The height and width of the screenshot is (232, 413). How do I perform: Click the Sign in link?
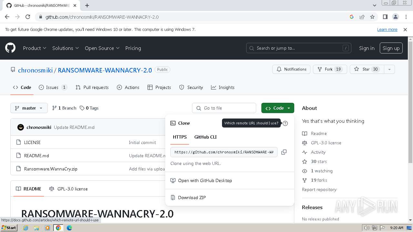coord(367,48)
